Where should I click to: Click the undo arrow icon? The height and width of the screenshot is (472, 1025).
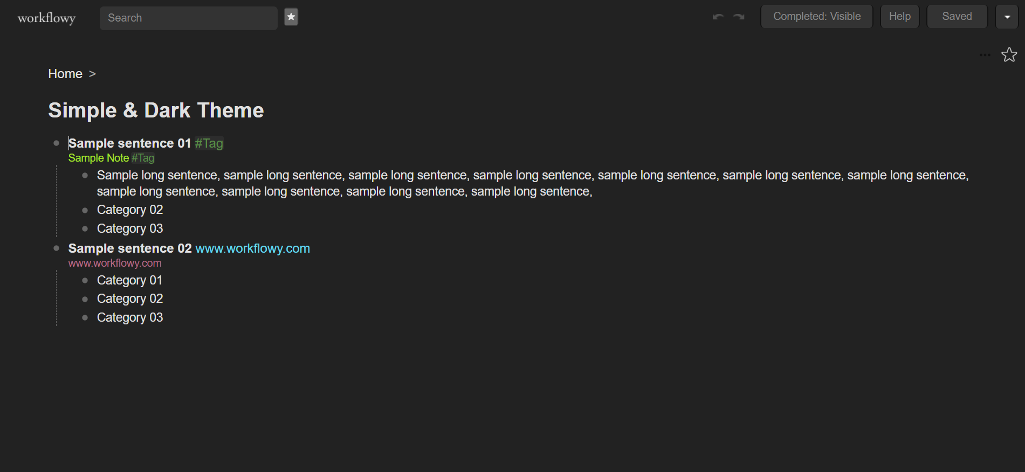(x=718, y=17)
